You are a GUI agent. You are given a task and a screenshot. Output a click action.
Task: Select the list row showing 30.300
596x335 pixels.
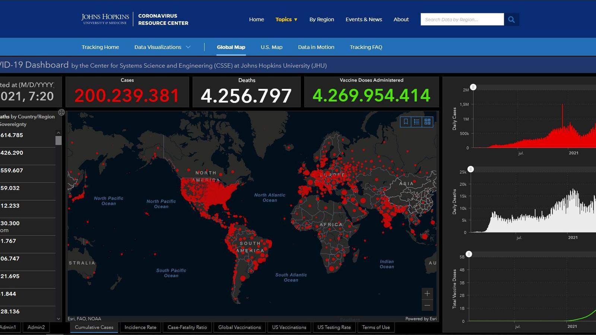[x=28, y=227]
